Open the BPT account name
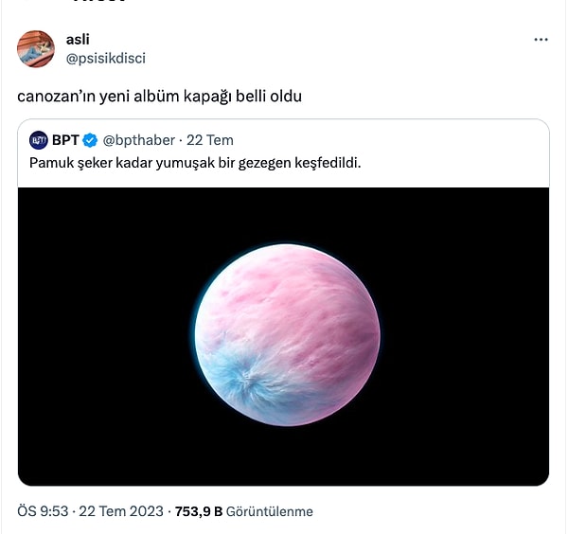This screenshot has width=568, height=534. tap(65, 140)
